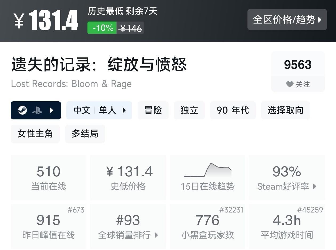336x250 pixels.
Task: Select the 独立 genre tag
Action: tap(189, 110)
